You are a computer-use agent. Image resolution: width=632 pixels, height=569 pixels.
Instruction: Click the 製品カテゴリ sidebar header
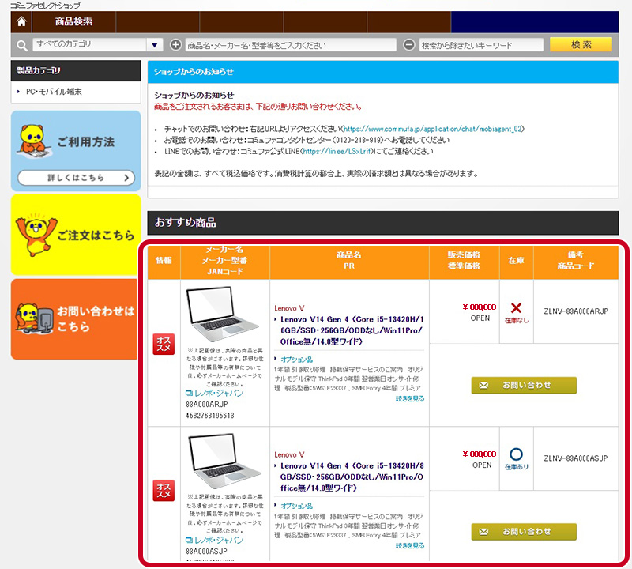point(76,71)
